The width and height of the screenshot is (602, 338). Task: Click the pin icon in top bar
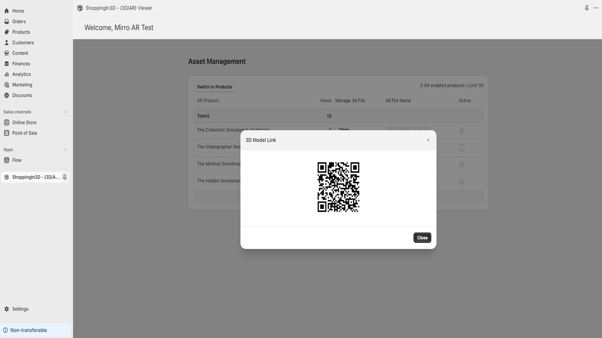point(587,8)
